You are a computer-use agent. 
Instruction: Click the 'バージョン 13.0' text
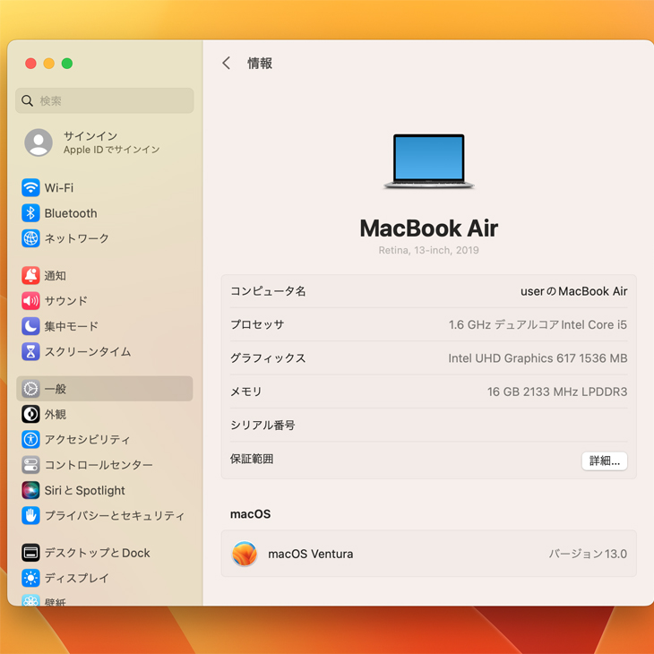click(588, 554)
